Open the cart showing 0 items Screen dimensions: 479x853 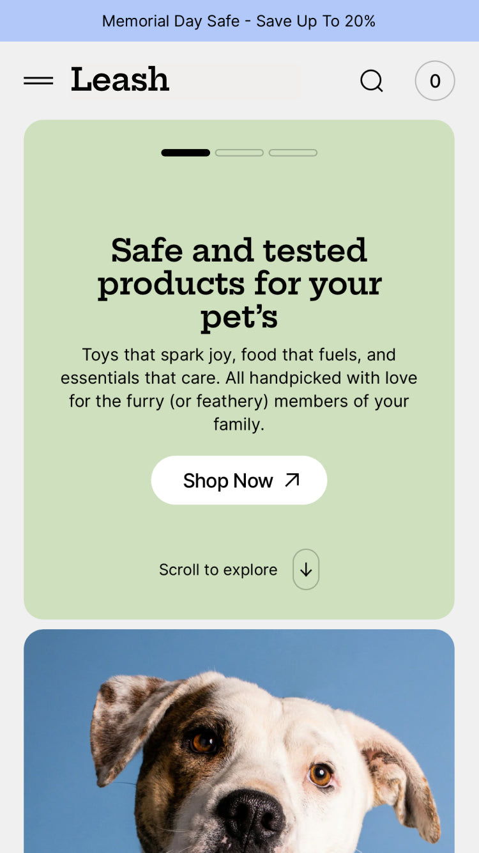pos(435,81)
